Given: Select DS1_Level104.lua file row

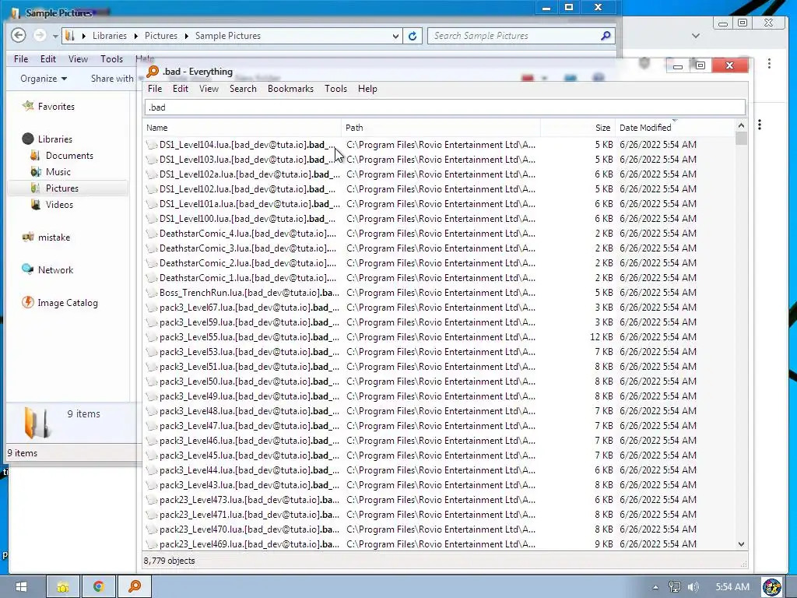Looking at the screenshot, I should point(439,144).
